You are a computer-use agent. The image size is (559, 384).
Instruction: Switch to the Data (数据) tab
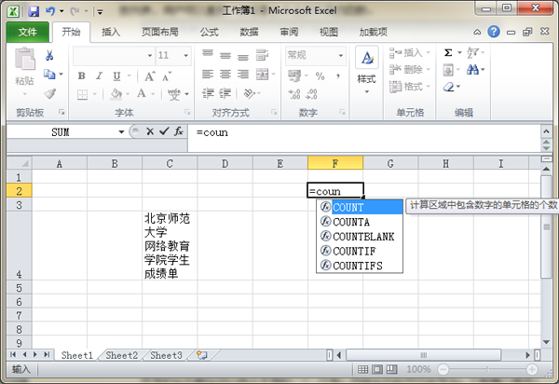point(249,32)
